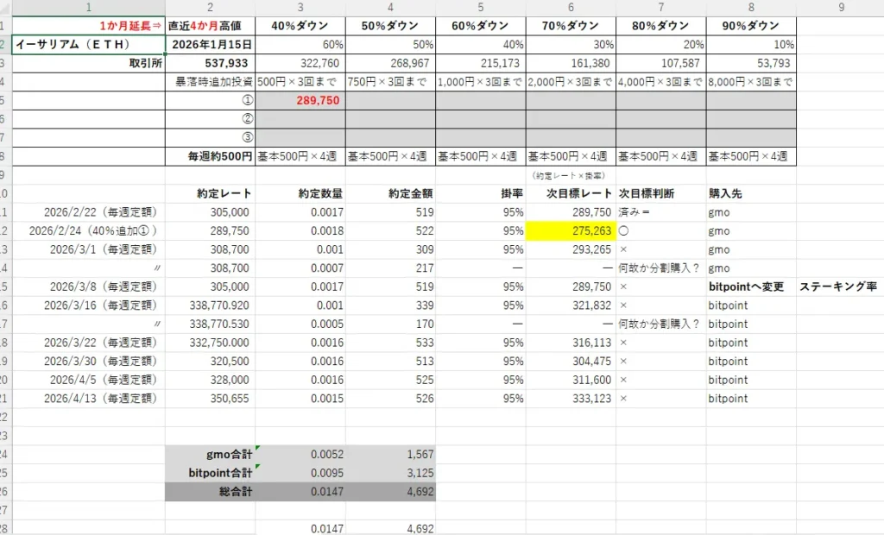The width and height of the screenshot is (884, 535).
Task: Select the 済み＝ cell beside 289,750
Action: point(637,211)
